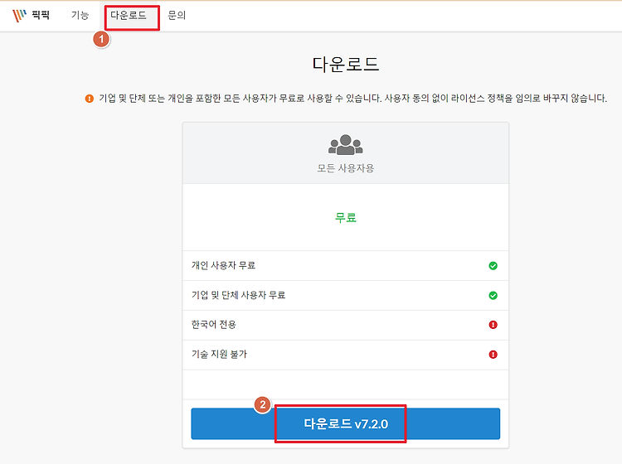This screenshot has height=464, width=622.
Task: Select the 다운로드 page heading
Action: click(x=346, y=64)
